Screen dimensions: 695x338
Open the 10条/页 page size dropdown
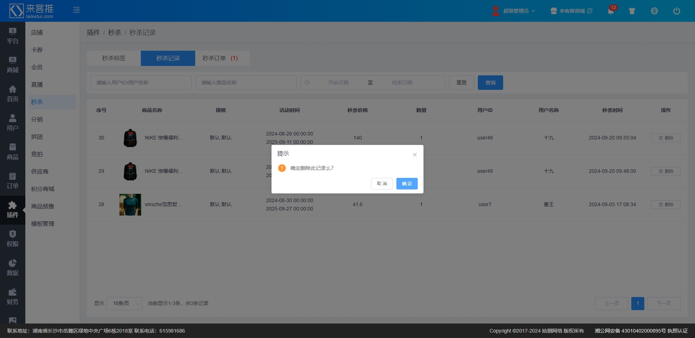(124, 303)
